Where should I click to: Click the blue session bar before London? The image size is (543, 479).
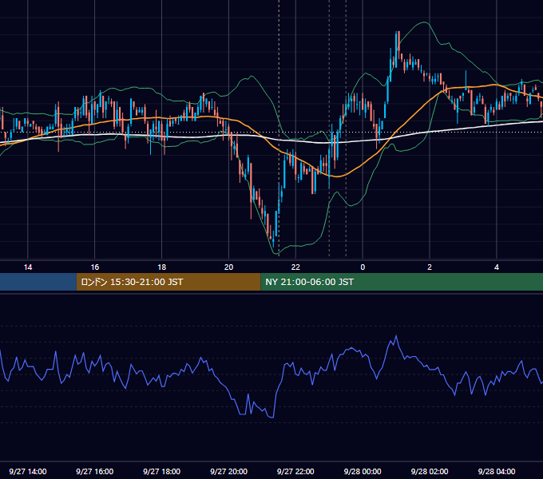(38, 282)
